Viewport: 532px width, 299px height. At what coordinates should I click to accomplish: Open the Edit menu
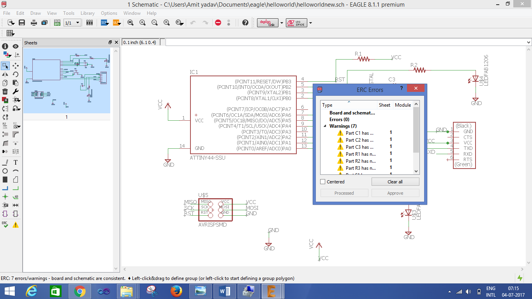pyautogui.click(x=20, y=13)
